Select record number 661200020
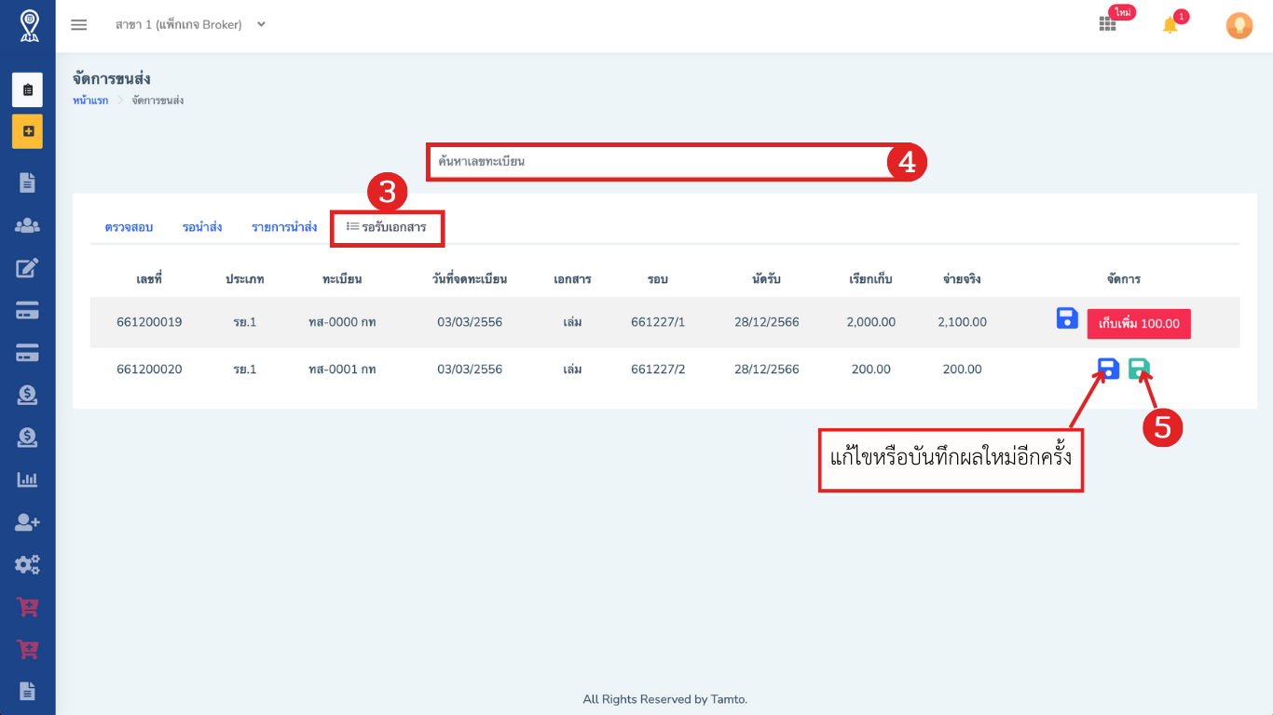Image resolution: width=1273 pixels, height=715 pixels. click(149, 370)
